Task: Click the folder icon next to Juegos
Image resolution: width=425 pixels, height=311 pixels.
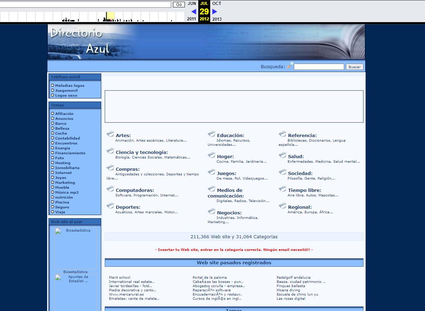Action: [x=212, y=172]
